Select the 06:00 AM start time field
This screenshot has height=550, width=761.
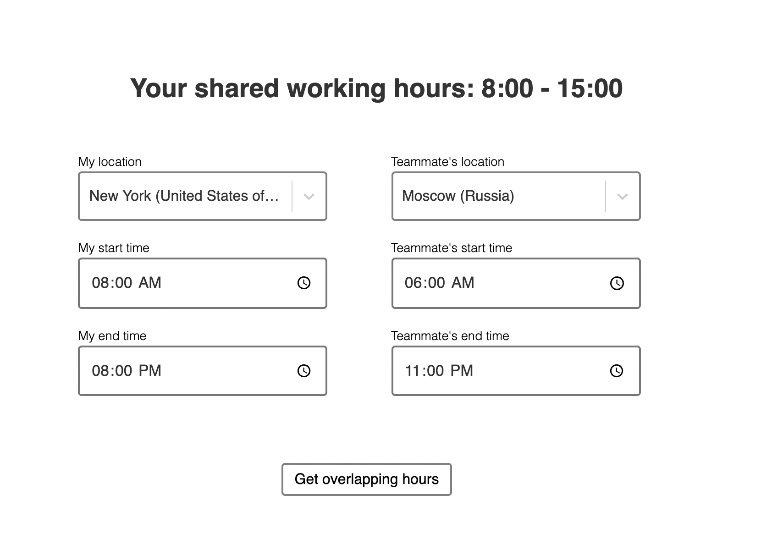495,283
